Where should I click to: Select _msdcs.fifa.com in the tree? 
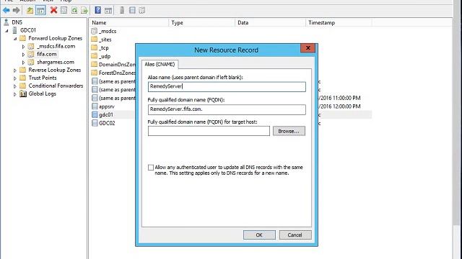tap(56, 46)
